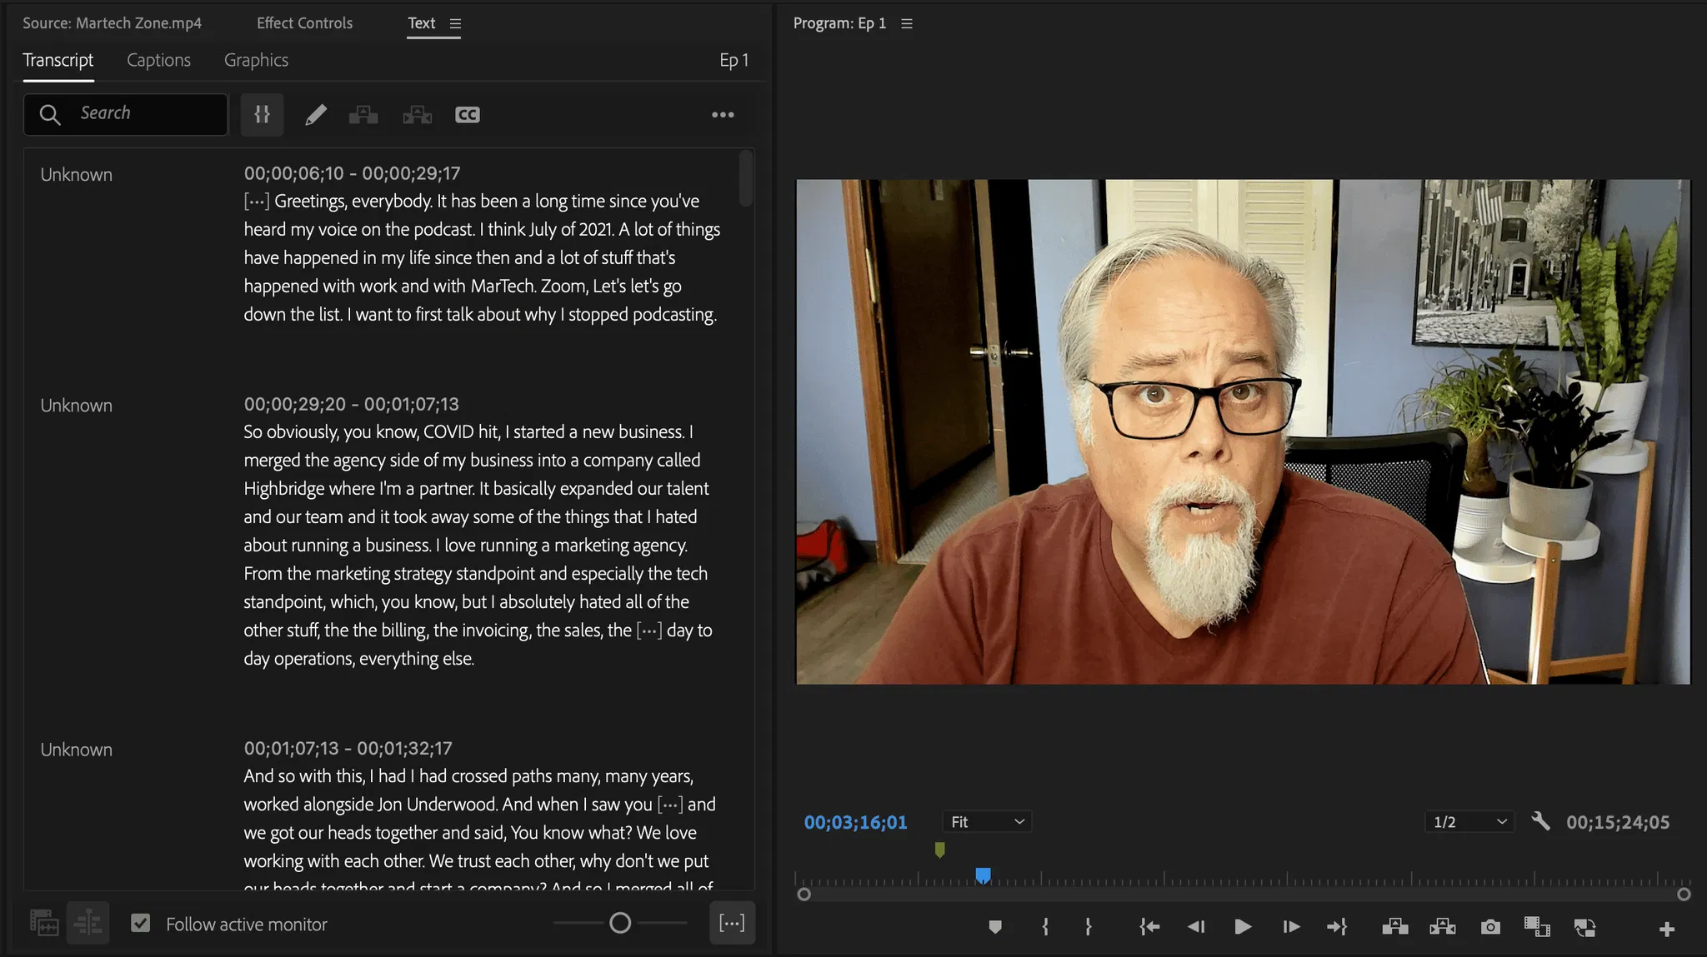The width and height of the screenshot is (1707, 957).
Task: Click the Ep 1 sequence label in Transcript
Action: coord(734,60)
